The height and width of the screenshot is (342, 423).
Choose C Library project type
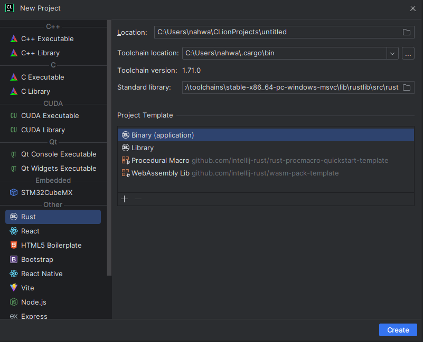pyautogui.click(x=53, y=92)
